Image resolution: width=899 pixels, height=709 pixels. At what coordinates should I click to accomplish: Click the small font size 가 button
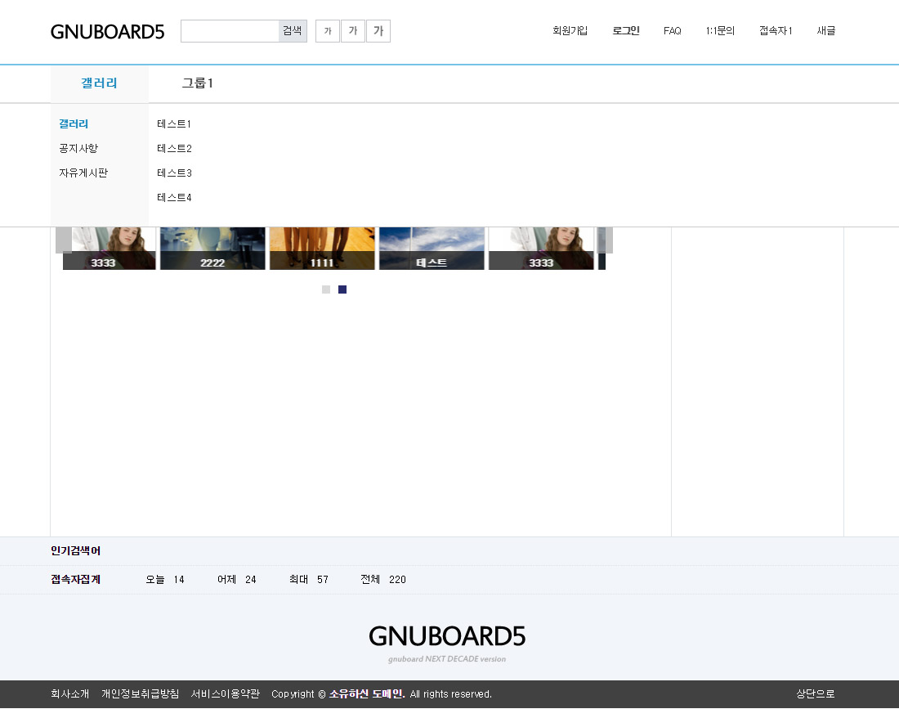click(328, 31)
